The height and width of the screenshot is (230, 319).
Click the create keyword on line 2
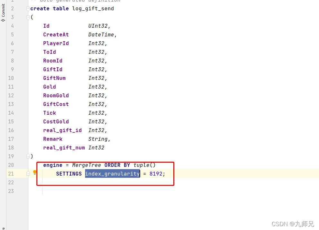pyautogui.click(x=40, y=9)
